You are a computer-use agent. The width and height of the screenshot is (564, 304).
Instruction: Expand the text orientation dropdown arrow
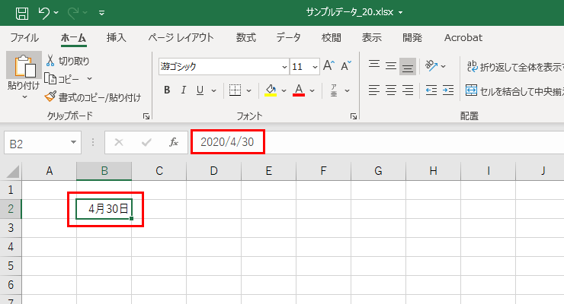pos(443,66)
